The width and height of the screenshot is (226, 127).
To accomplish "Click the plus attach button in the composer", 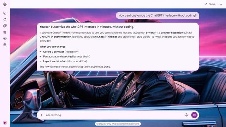I will tap(42, 115).
